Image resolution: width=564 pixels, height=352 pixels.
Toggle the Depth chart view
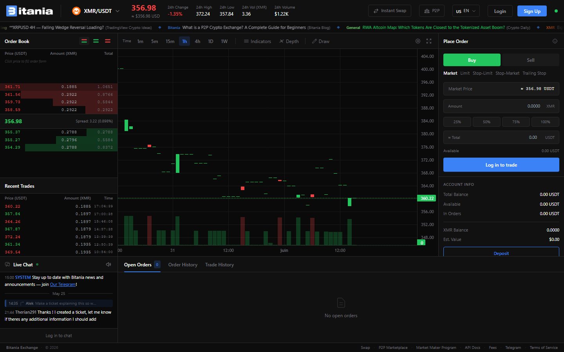[289, 41]
